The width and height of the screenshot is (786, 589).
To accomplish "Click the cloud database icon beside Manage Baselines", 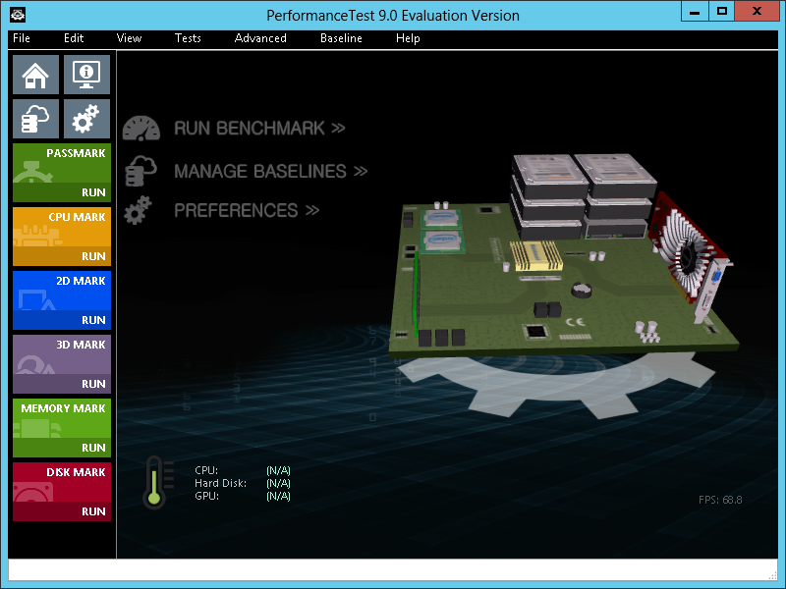I will click(140, 171).
